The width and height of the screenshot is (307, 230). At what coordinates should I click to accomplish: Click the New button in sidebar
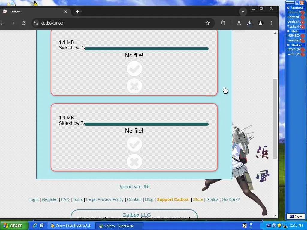point(296,217)
